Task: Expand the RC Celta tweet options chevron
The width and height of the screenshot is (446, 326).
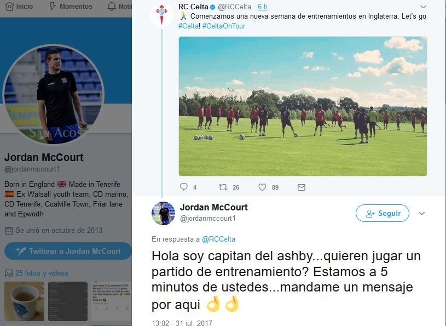Action: click(423, 7)
